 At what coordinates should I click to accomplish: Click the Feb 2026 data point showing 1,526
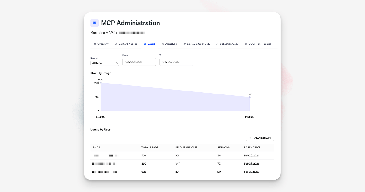(x=101, y=82)
